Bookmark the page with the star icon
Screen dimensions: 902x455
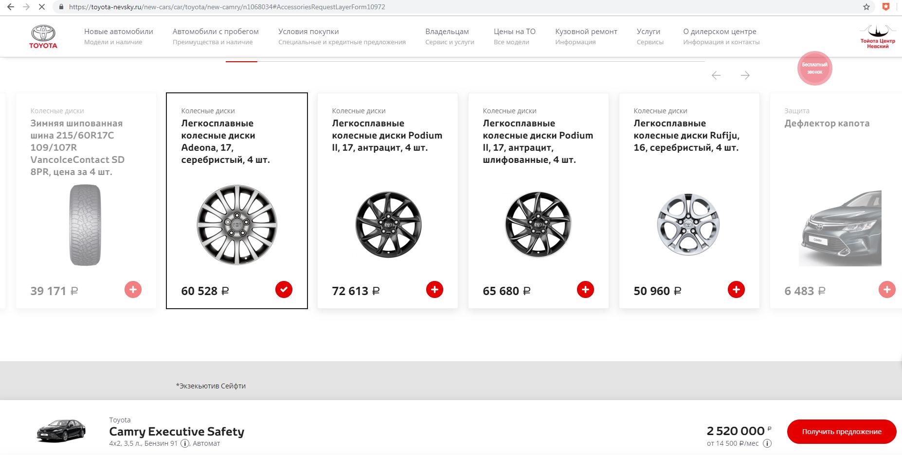(866, 7)
